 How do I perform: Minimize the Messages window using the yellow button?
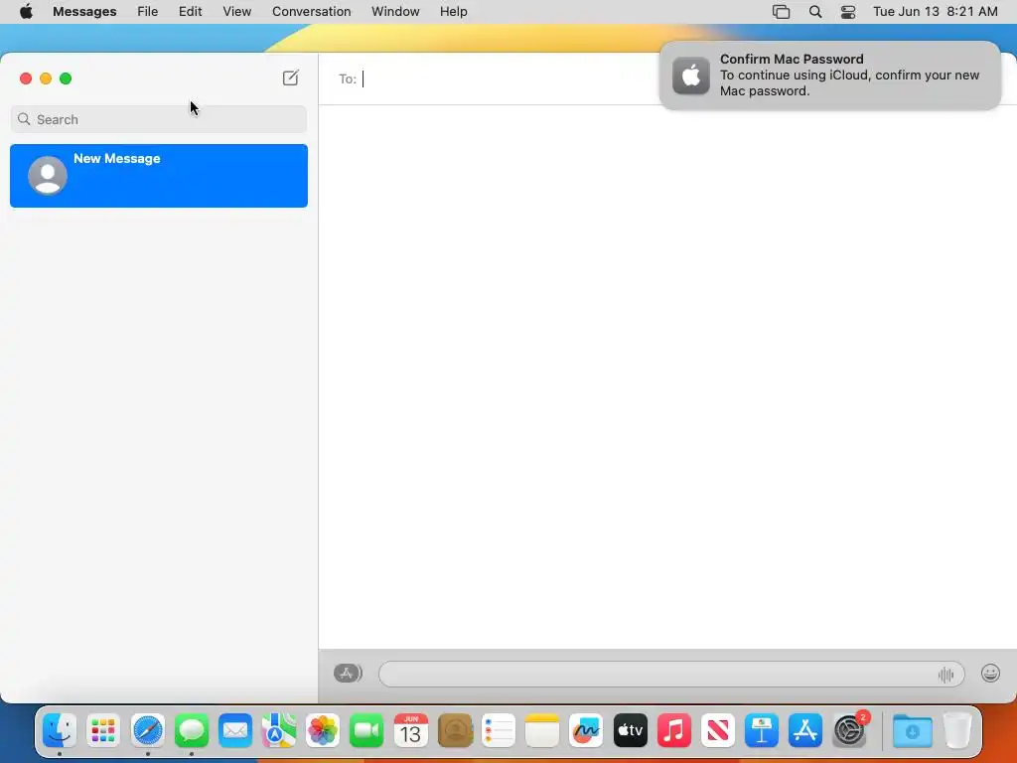[x=46, y=78]
